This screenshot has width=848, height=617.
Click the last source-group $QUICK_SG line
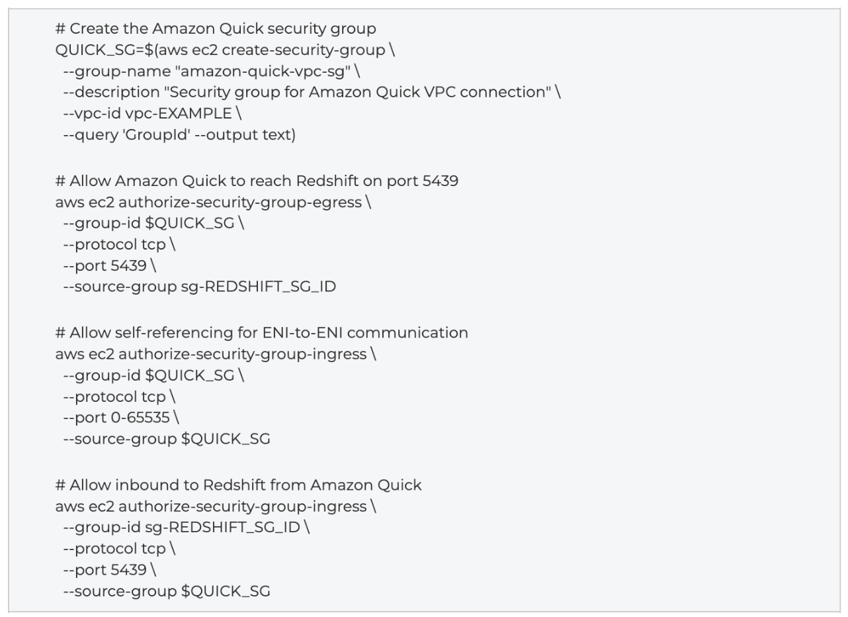coord(167,591)
